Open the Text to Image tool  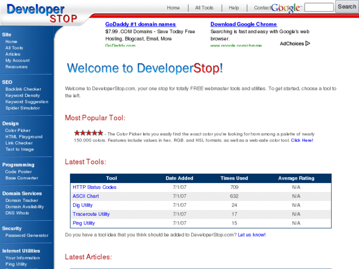coord(20,149)
